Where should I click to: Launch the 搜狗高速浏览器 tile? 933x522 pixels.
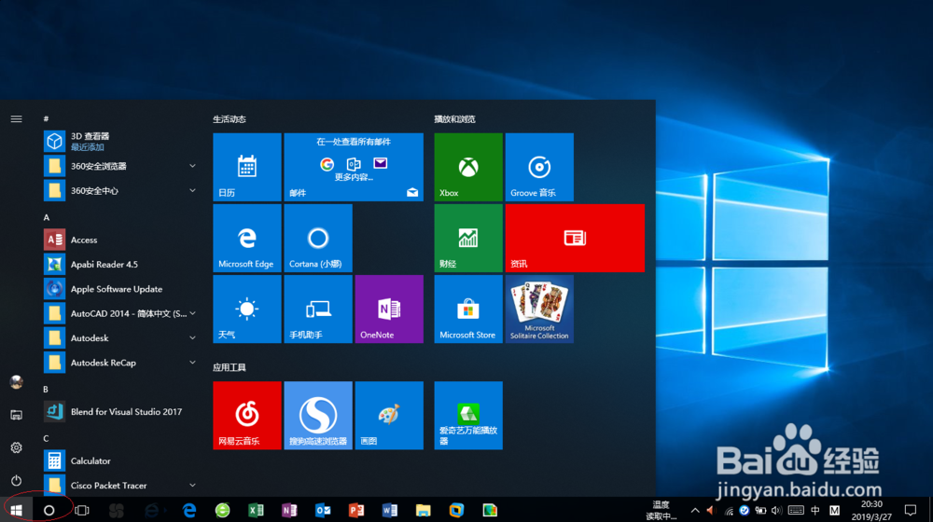tap(318, 416)
